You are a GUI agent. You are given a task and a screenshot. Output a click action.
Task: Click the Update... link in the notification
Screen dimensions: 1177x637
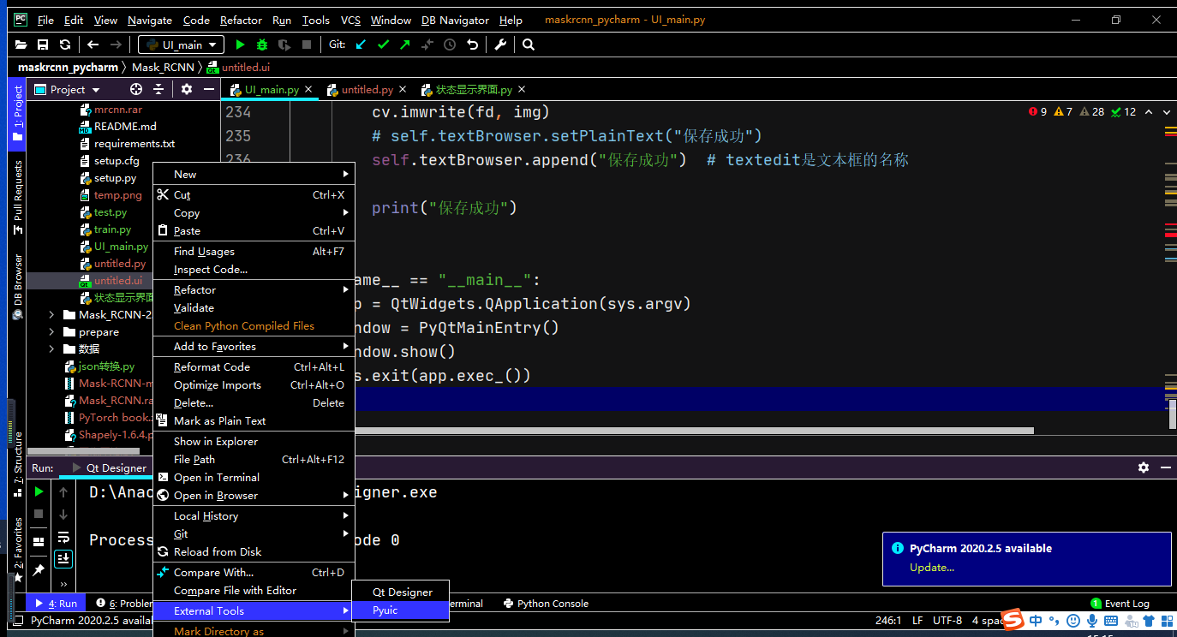point(932,568)
